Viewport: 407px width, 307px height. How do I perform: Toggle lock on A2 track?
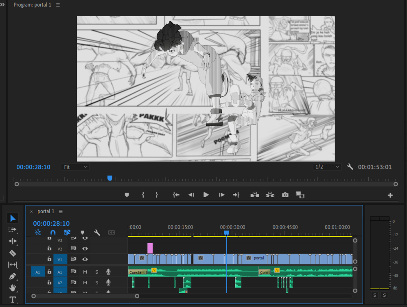[x=49, y=282]
